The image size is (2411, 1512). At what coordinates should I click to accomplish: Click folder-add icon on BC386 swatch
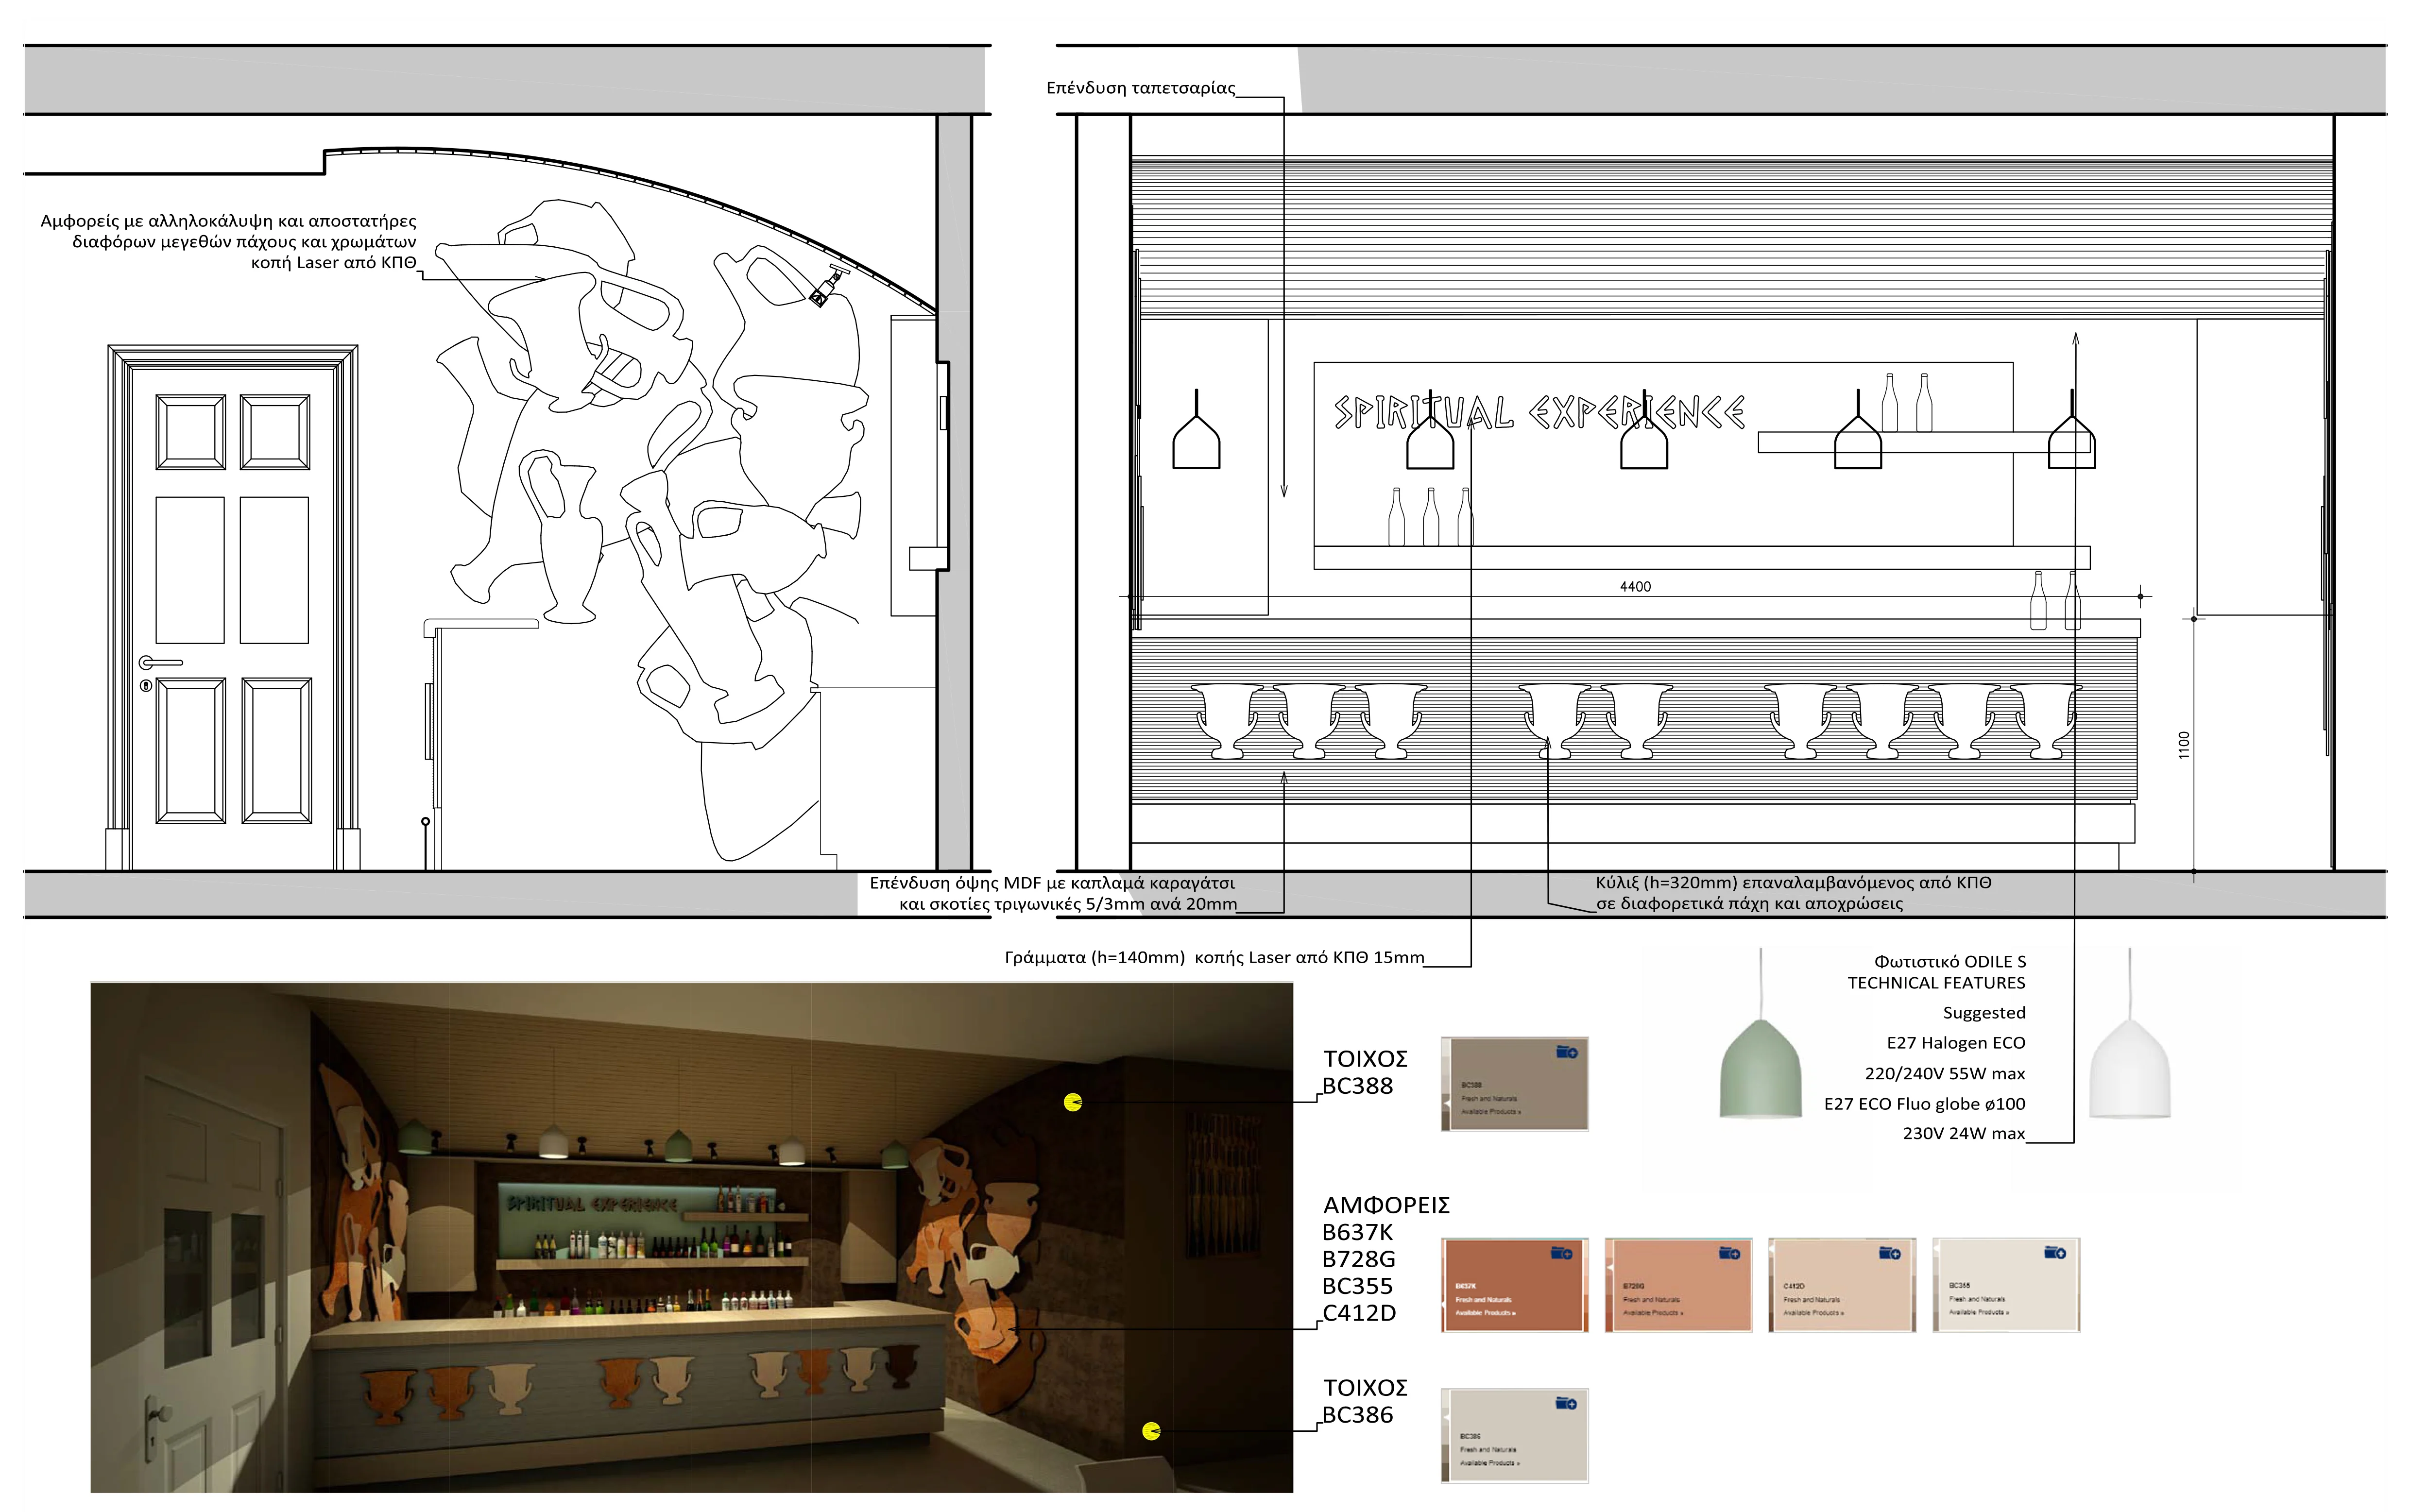[x=1566, y=1403]
